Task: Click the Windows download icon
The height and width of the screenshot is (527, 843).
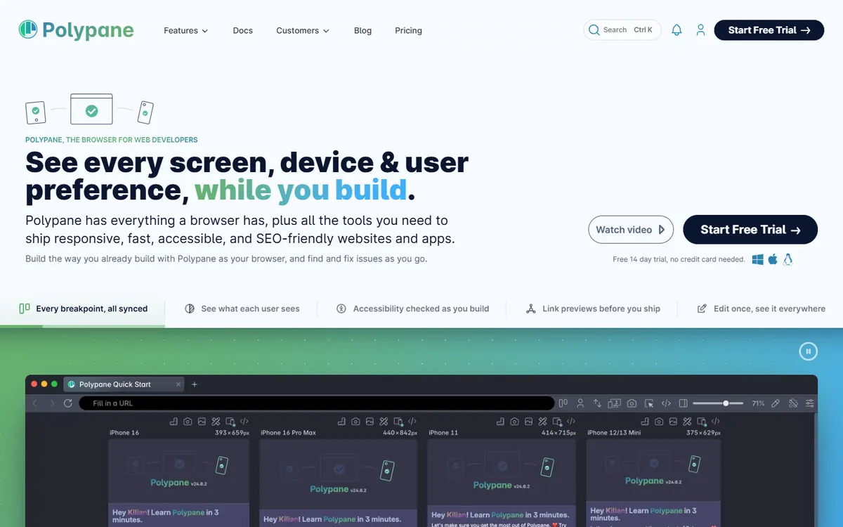Action: [x=757, y=259]
